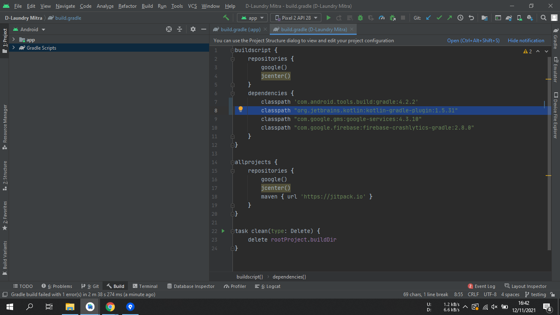Show Git history clock icon

tap(460, 18)
